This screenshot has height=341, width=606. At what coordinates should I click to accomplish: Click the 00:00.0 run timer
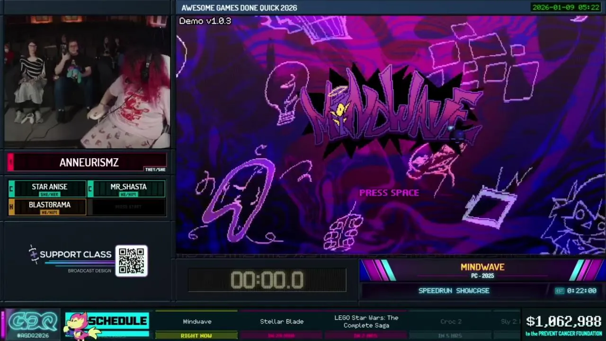pyautogui.click(x=267, y=280)
